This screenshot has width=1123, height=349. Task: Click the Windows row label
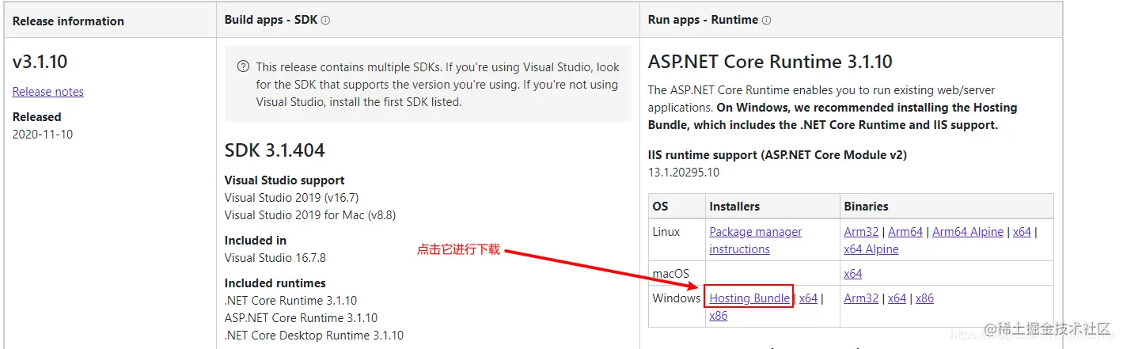(677, 298)
